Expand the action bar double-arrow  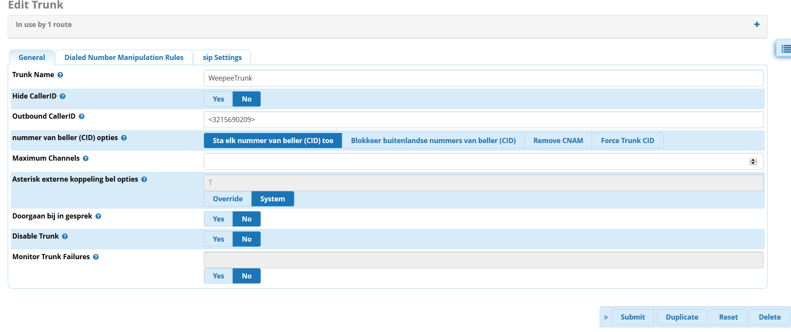[606, 317]
